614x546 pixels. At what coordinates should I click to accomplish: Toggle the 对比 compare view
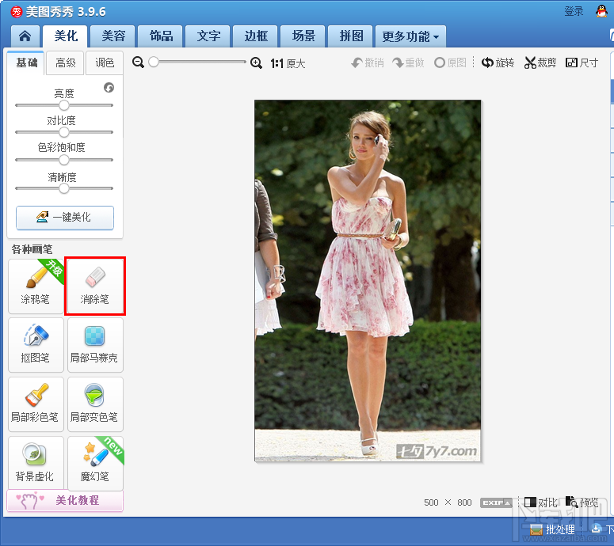(x=540, y=502)
